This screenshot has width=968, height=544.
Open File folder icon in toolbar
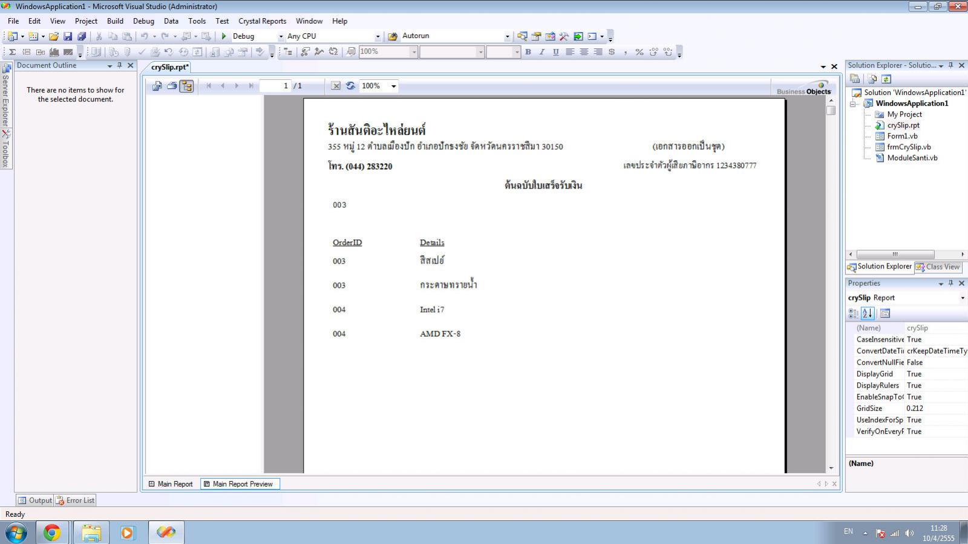click(x=54, y=36)
